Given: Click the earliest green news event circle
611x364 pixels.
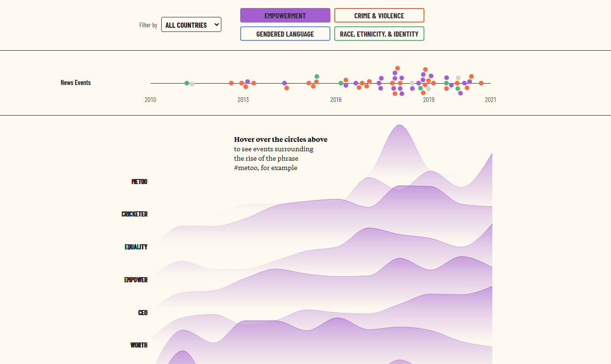Looking at the screenshot, I should 187,83.
